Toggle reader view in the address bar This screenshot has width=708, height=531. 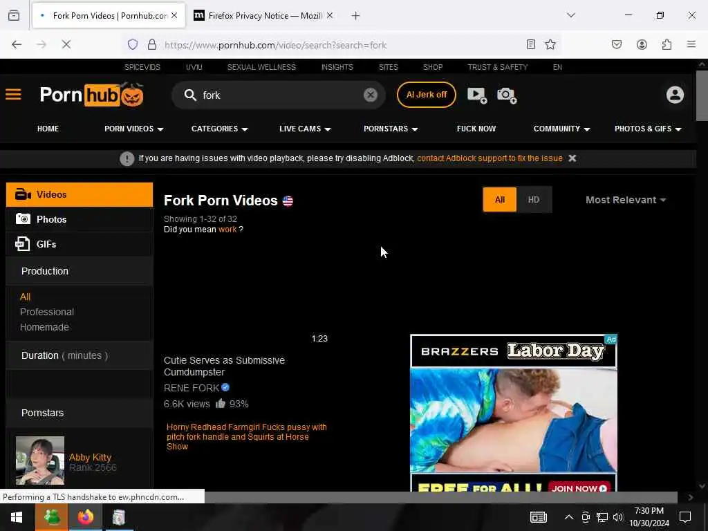tap(531, 44)
